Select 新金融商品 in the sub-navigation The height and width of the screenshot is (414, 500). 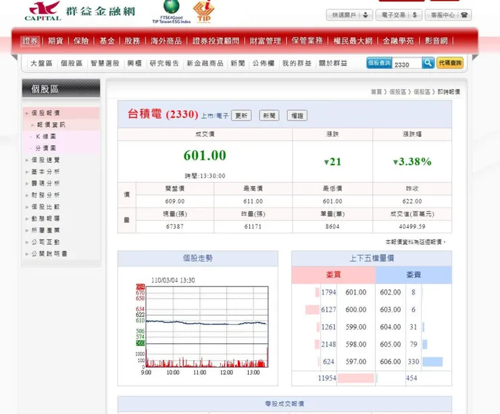pyautogui.click(x=205, y=63)
